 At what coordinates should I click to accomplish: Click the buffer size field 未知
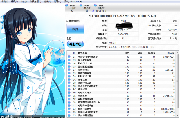coord(170,21)
